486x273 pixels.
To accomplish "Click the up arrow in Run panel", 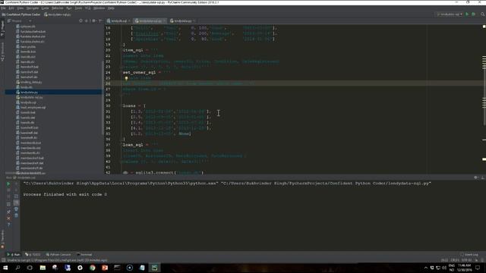I will click(16, 184).
